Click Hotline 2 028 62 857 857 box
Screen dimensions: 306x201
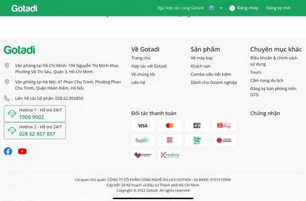35,131
